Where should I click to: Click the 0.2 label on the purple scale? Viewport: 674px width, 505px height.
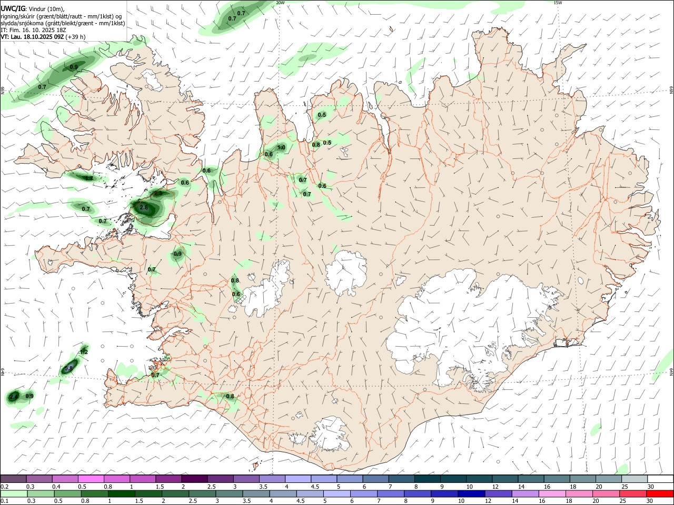point(4,487)
